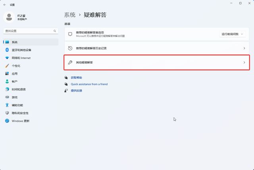The width and height of the screenshot is (254, 170).
Task: Open the 获取帮助 link
Action: point(77,77)
